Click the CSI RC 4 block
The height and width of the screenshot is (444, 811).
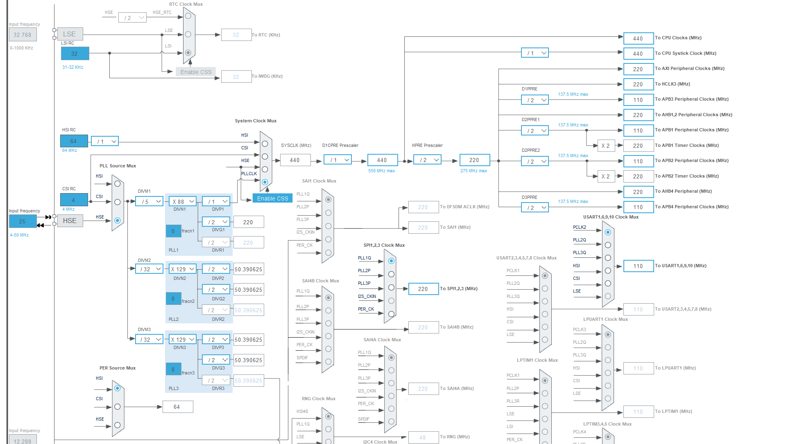74,200
